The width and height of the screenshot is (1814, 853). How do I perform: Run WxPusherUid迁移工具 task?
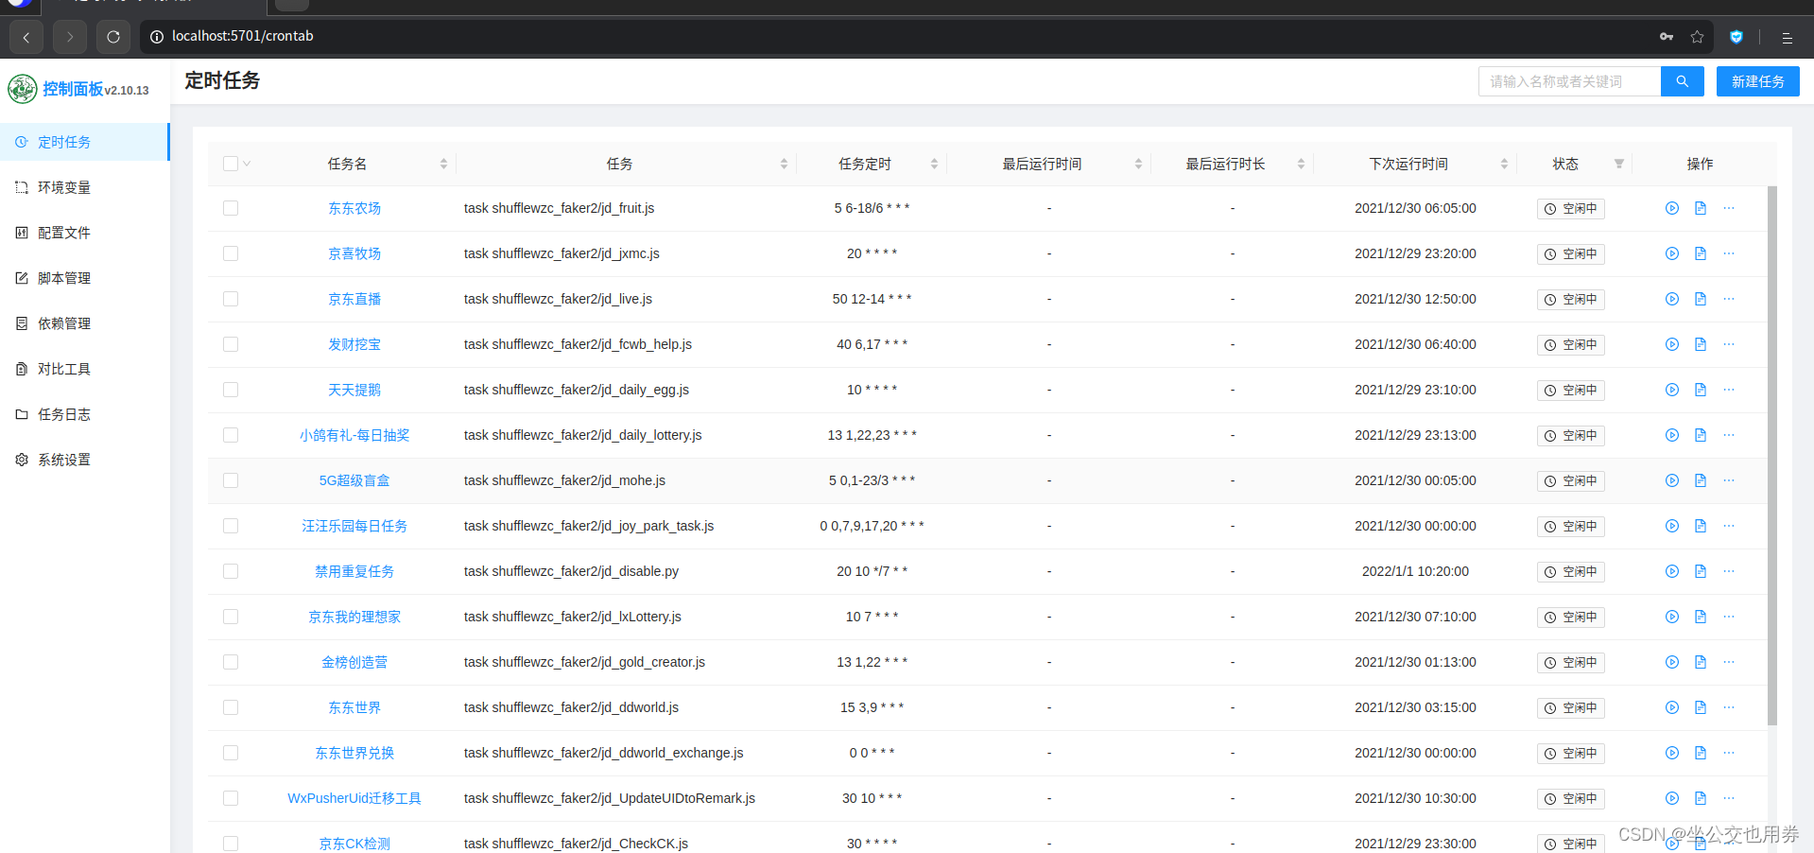pos(1671,798)
